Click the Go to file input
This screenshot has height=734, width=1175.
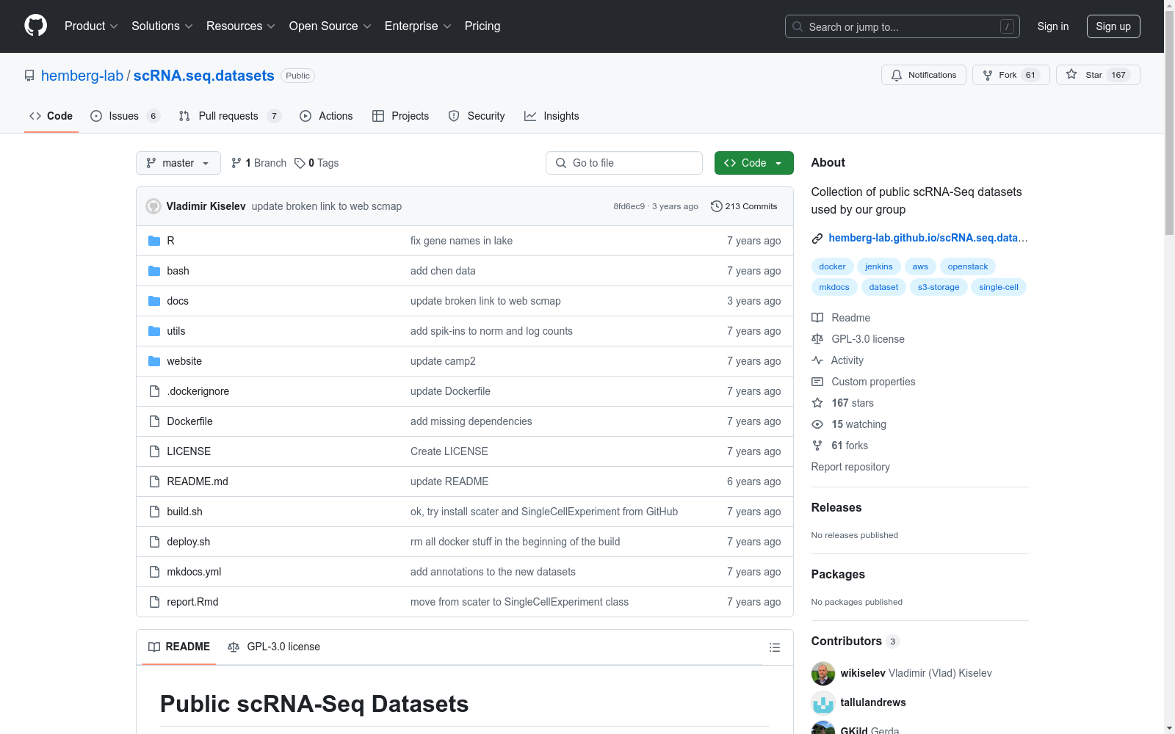tap(624, 163)
